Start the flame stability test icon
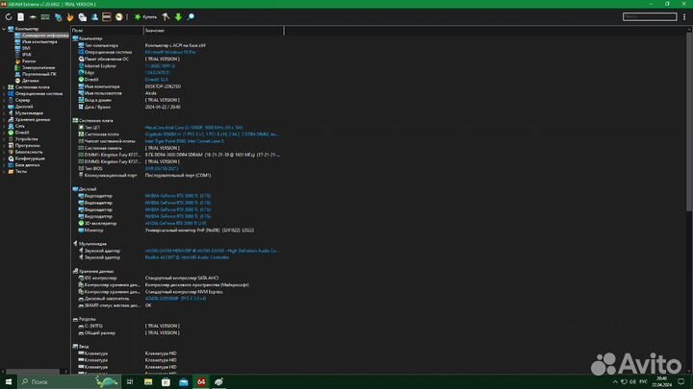Viewport: 693px width, 389px height. tap(70, 16)
